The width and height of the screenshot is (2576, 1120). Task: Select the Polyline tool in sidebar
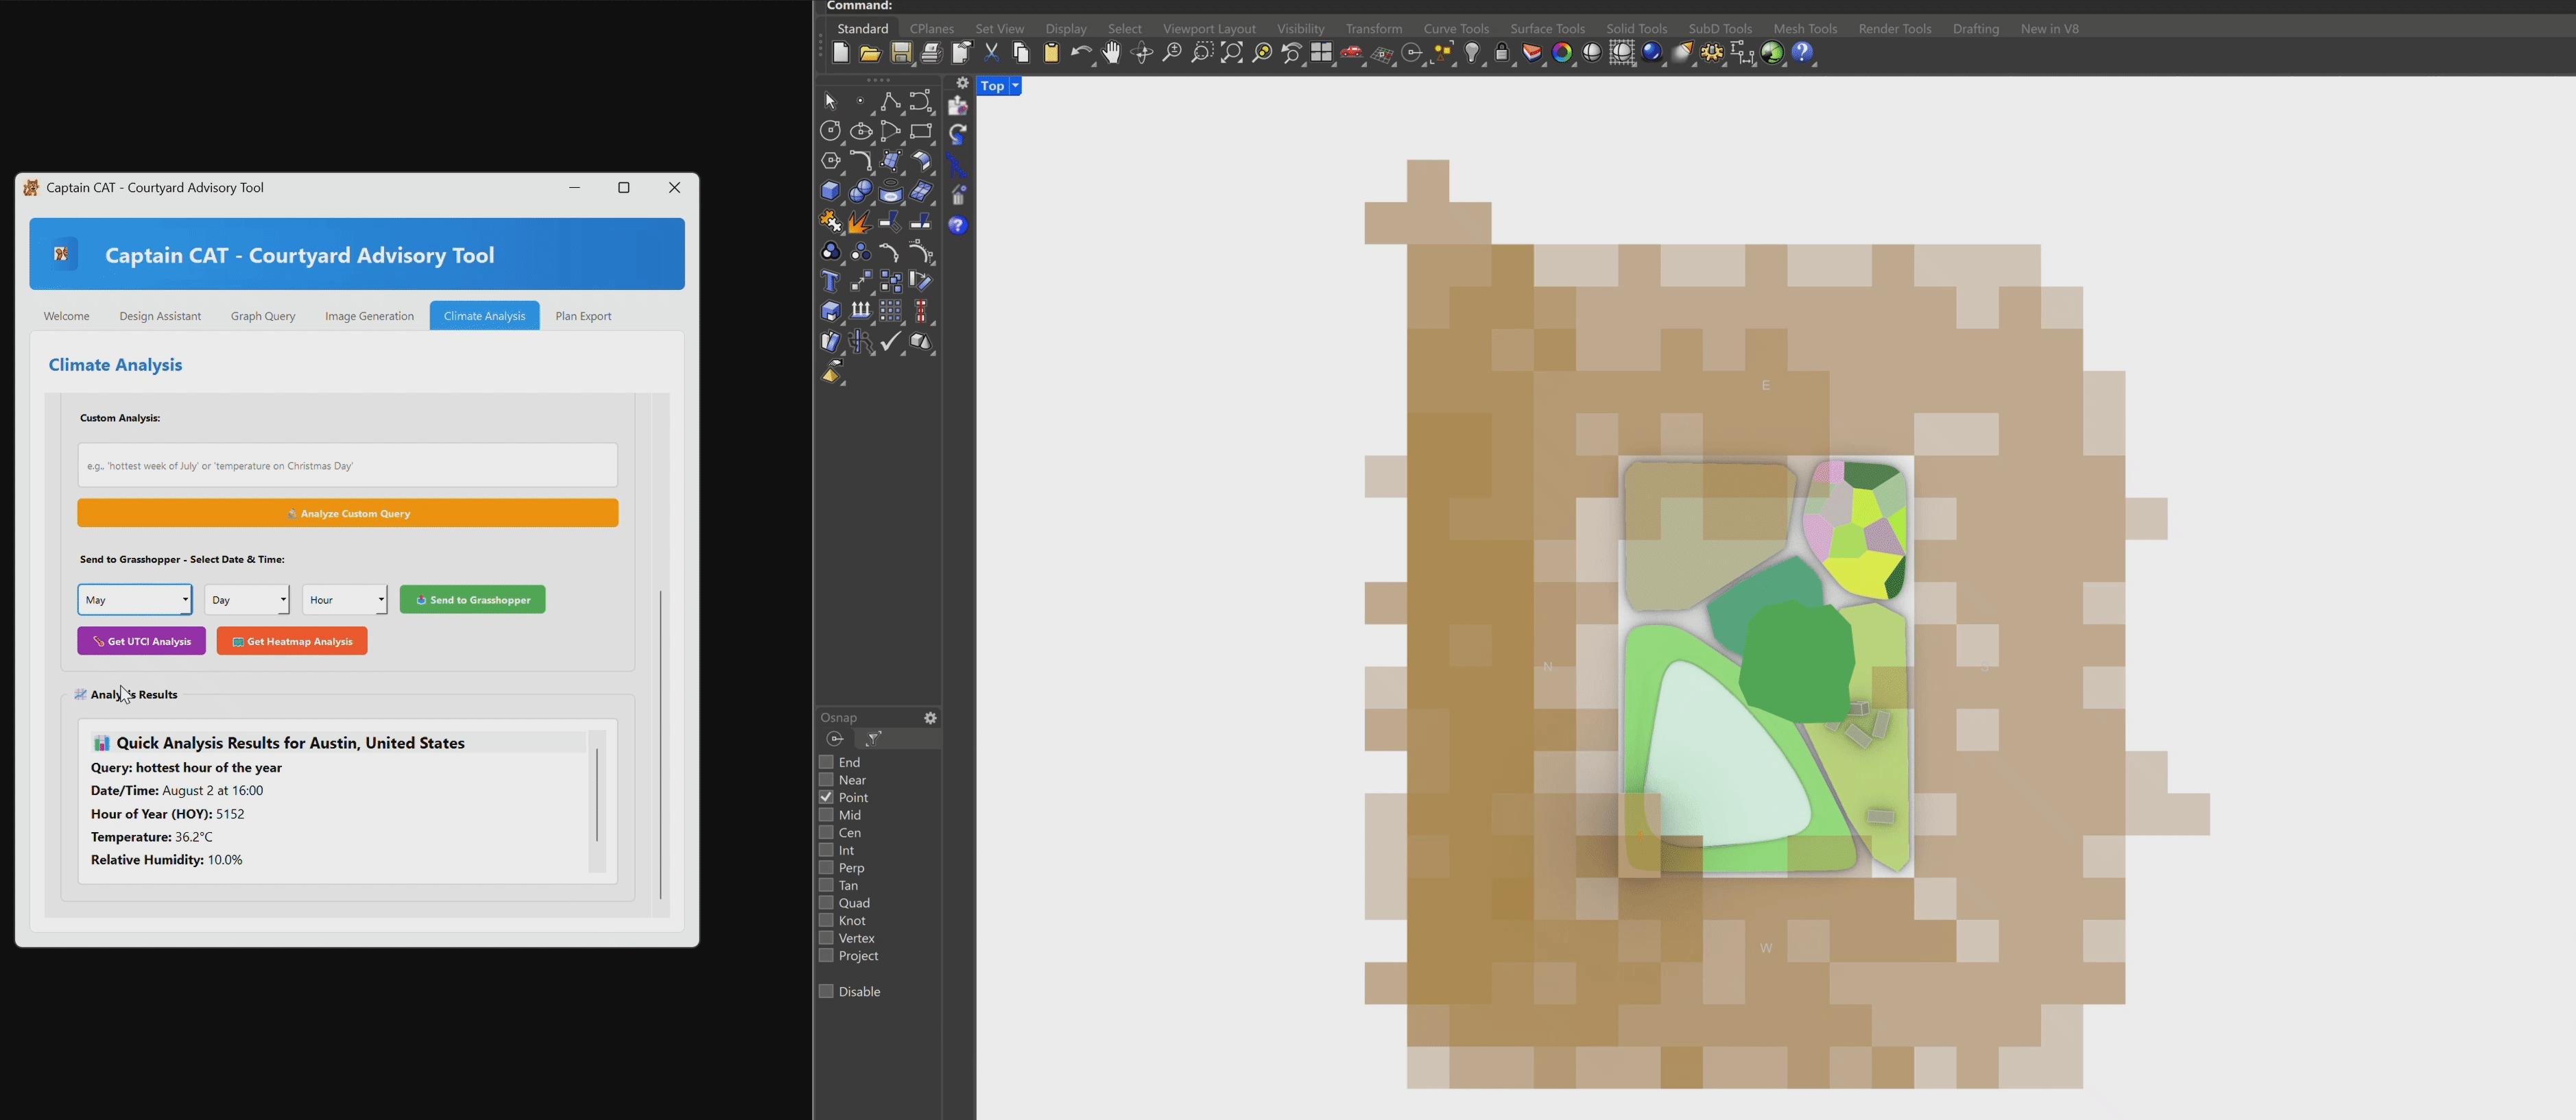pyautogui.click(x=890, y=101)
